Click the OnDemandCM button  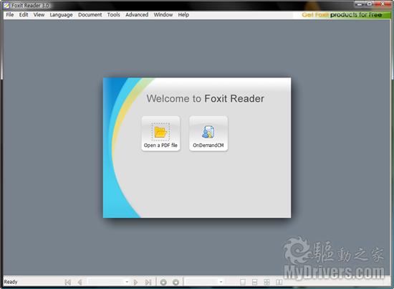point(208,133)
